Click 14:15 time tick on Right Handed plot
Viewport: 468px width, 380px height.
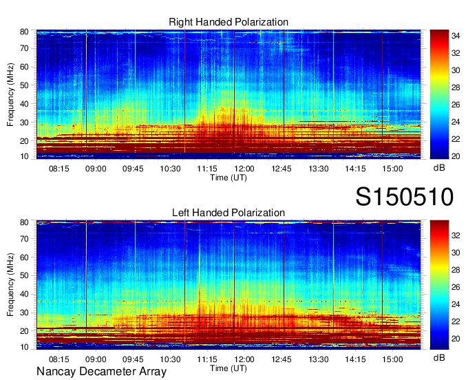(x=356, y=169)
